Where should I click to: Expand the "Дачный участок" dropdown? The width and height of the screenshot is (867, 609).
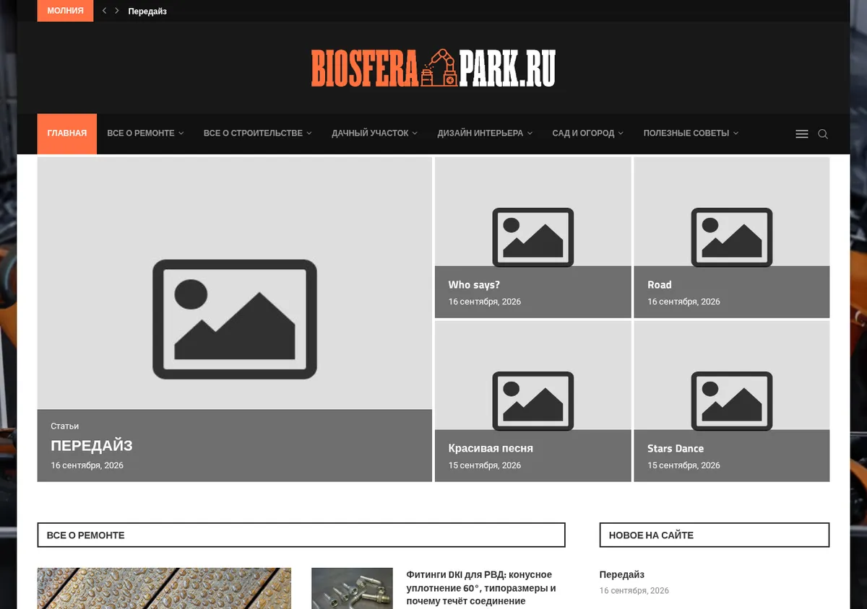tap(374, 133)
